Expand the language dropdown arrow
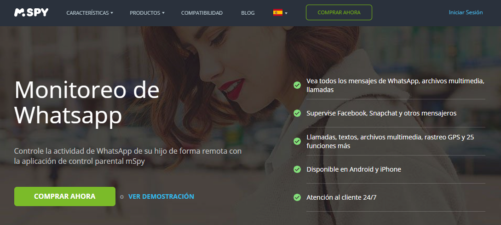This screenshot has width=501, height=225. (x=286, y=13)
